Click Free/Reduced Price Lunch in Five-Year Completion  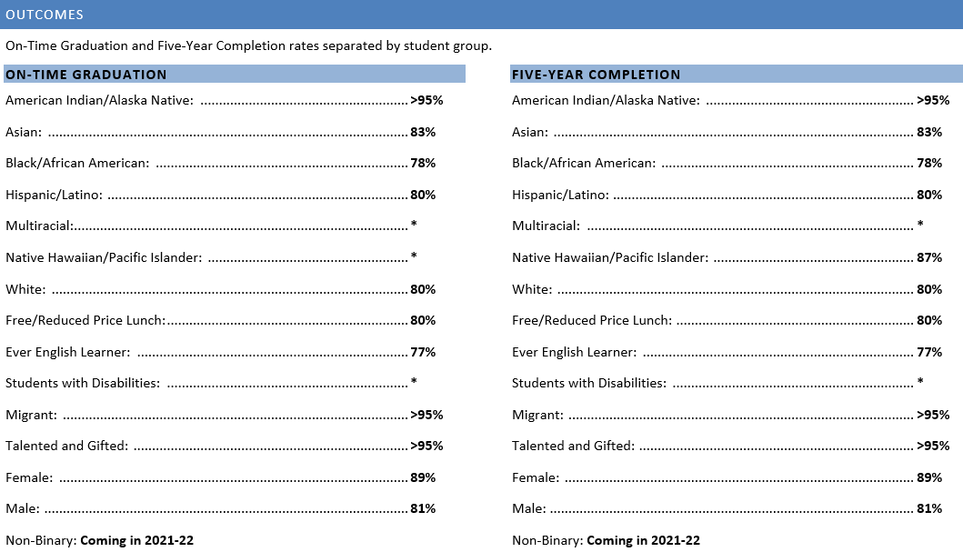(591, 320)
